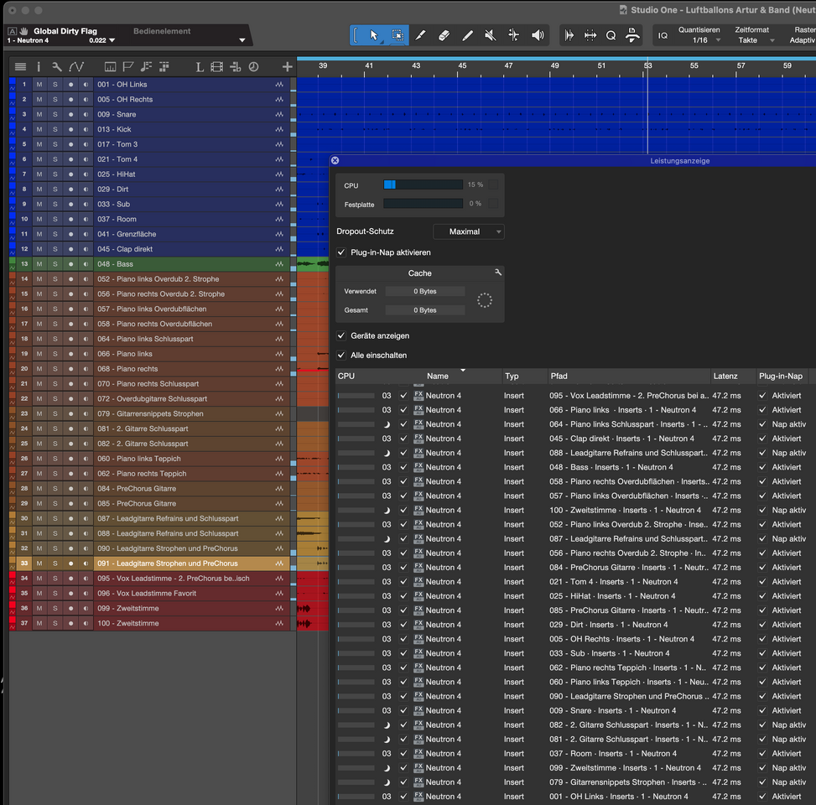Sort device list by the Name column
The width and height of the screenshot is (816, 805).
[x=438, y=376]
